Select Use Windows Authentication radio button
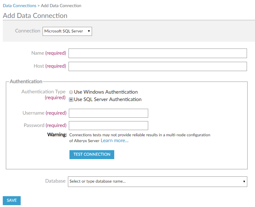Image resolution: width=255 pixels, height=207 pixels. pos(71,92)
